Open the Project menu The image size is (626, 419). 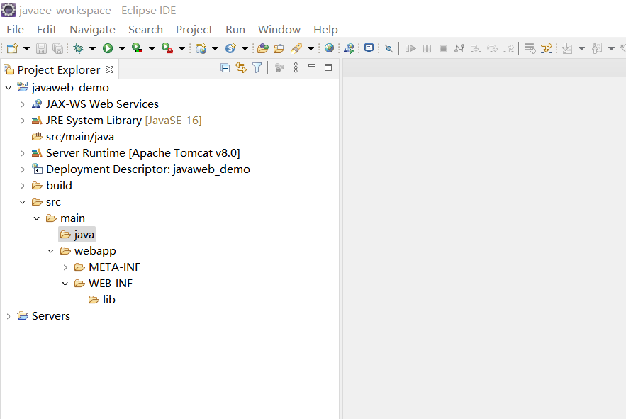coord(194,30)
